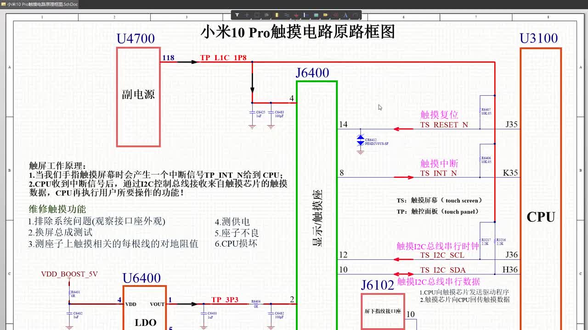Select the J6400 connector label
This screenshot has width=588, height=330.
point(312,73)
